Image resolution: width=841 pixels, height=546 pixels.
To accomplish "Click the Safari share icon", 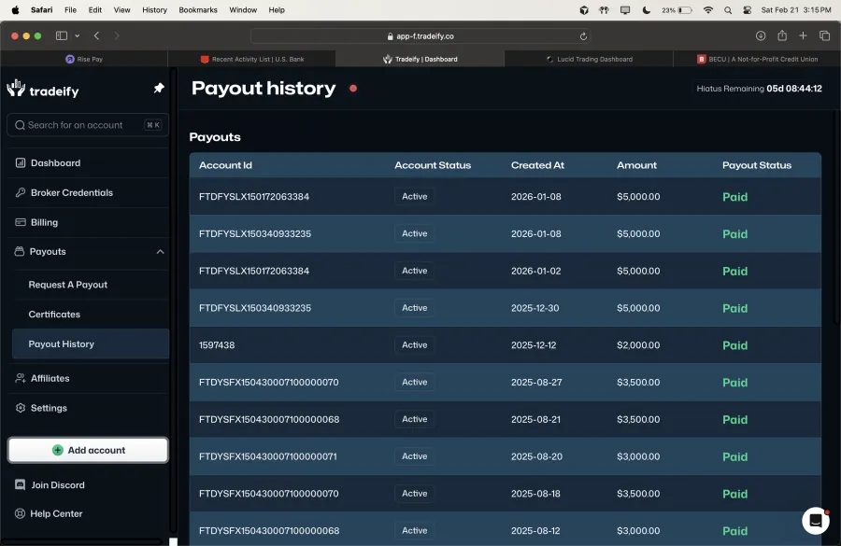I will [x=782, y=35].
